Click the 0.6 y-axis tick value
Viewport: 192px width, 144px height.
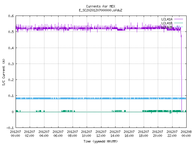click(x=11, y=16)
